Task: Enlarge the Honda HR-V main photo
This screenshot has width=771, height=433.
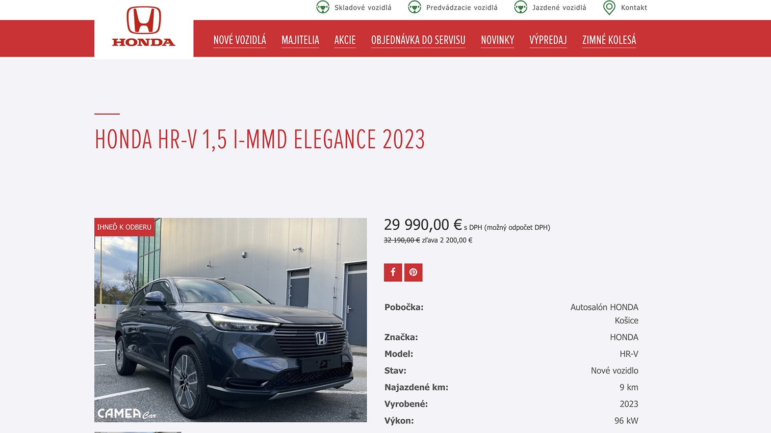Action: (x=230, y=320)
